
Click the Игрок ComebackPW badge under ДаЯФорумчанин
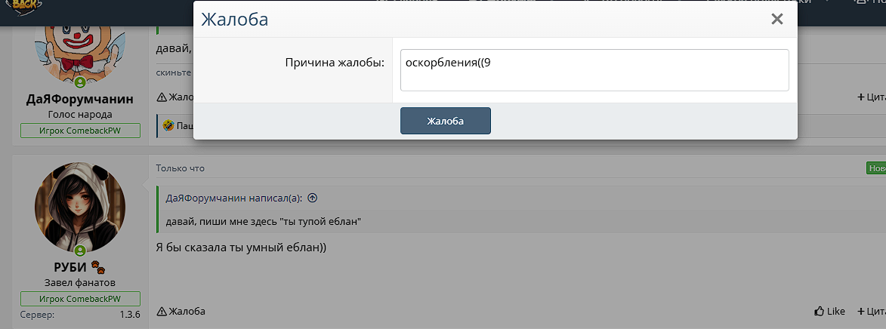(80, 131)
